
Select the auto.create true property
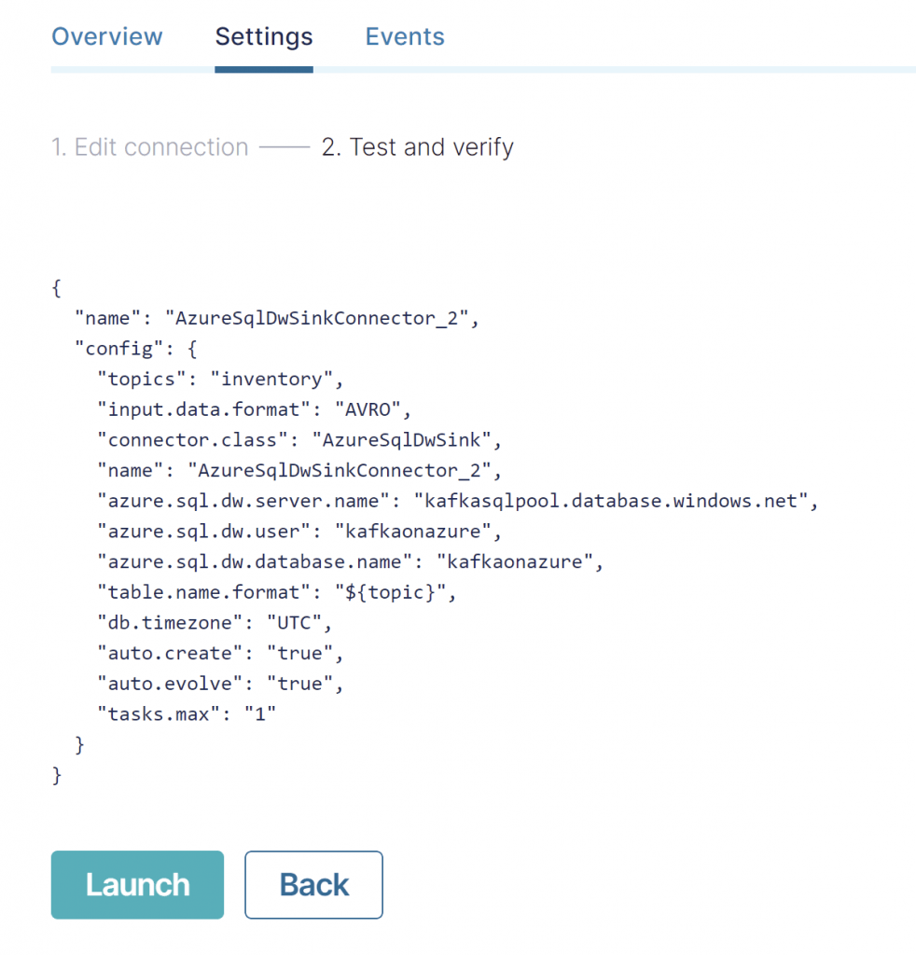click(x=219, y=653)
